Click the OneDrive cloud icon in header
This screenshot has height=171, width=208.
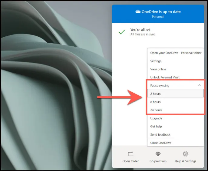click(138, 12)
